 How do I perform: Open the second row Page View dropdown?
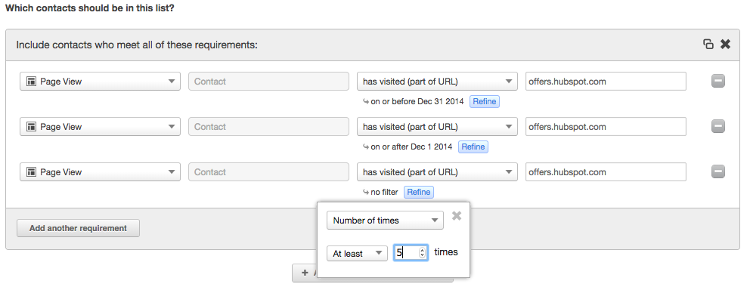(x=100, y=127)
